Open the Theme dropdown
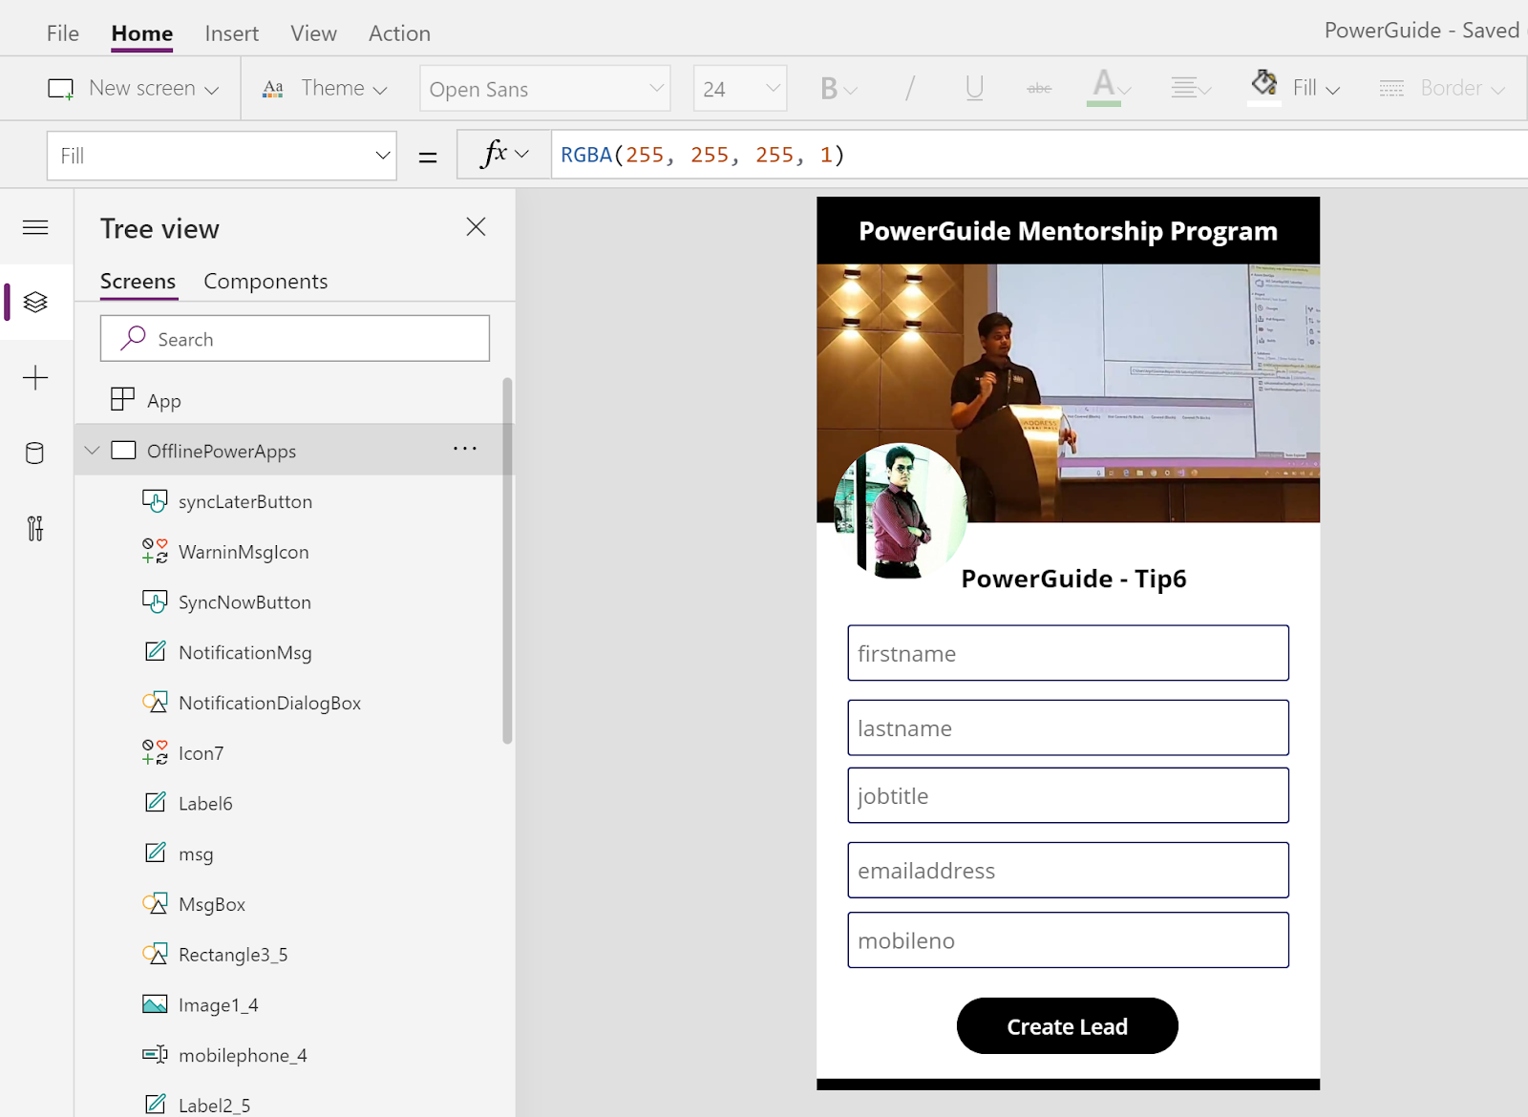The image size is (1528, 1117). tap(325, 89)
